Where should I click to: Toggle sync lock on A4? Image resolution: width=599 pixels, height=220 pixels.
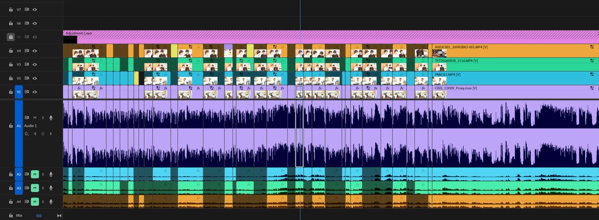click(27, 202)
